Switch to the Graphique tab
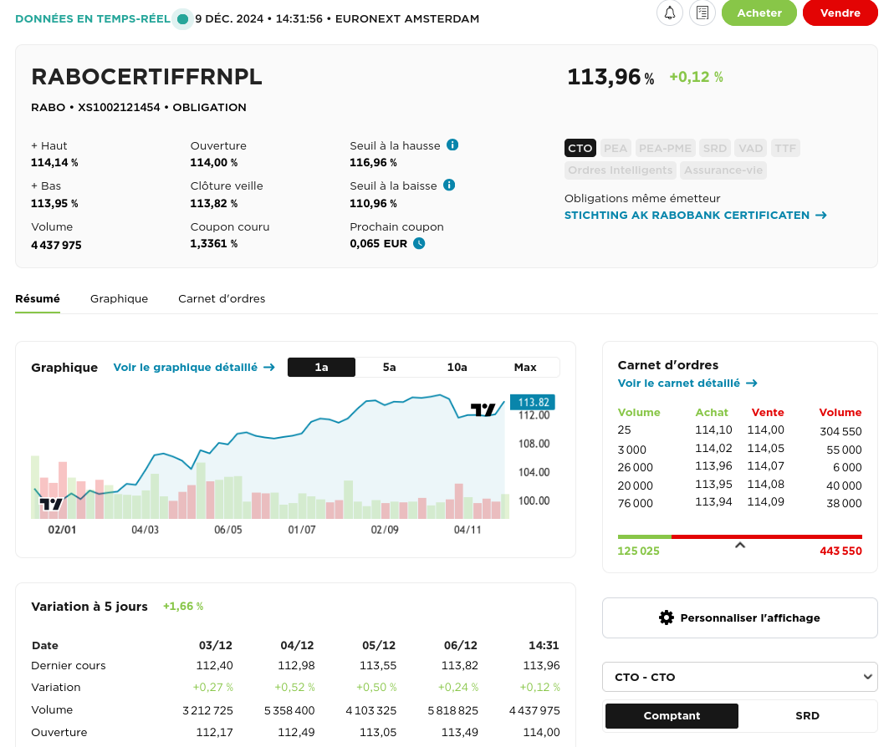 119,298
